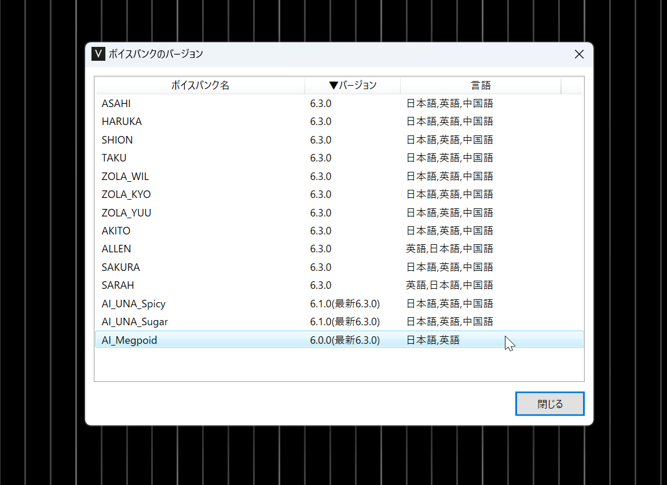This screenshot has width=667, height=485.
Task: Select the ALLEN voicebank row
Action: click(339, 249)
